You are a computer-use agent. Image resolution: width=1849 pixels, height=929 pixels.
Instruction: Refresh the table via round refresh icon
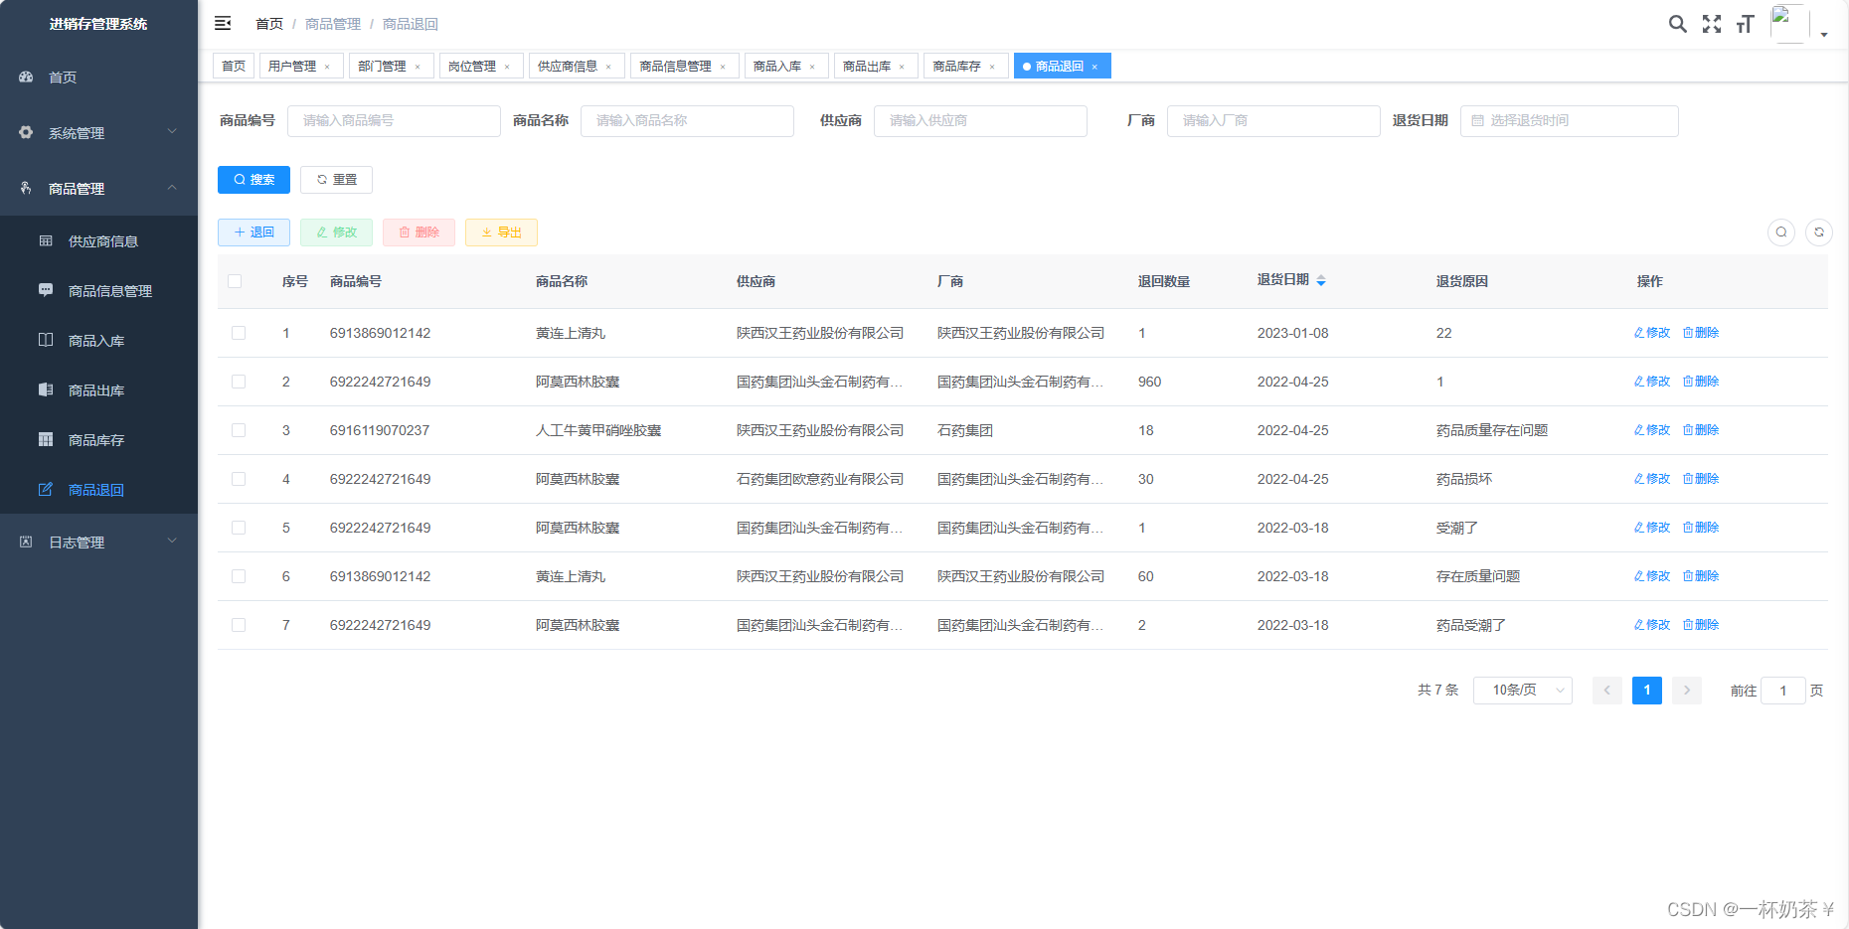pyautogui.click(x=1819, y=232)
